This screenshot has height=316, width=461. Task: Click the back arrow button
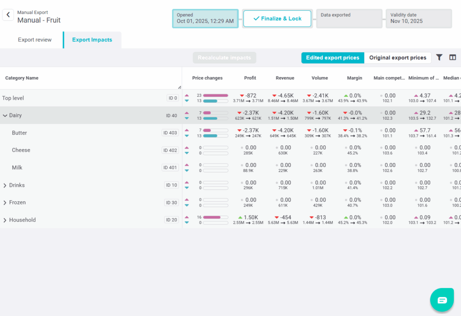tap(8, 15)
